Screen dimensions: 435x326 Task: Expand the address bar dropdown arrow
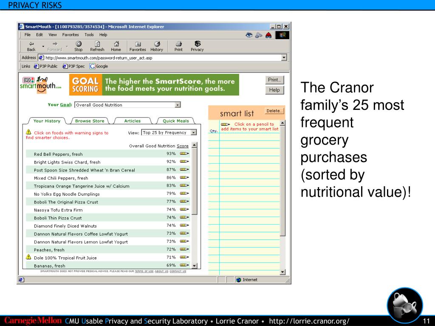(284, 58)
